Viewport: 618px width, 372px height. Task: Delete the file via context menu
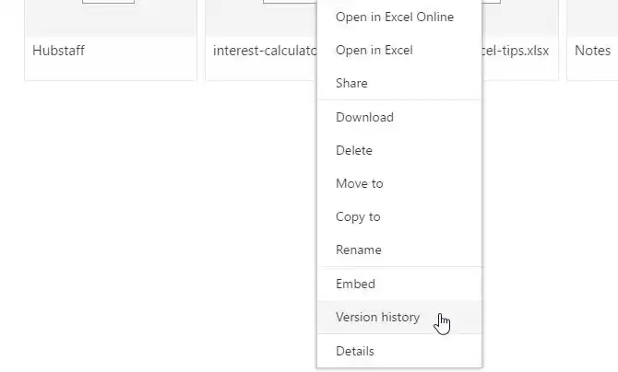[x=354, y=150]
